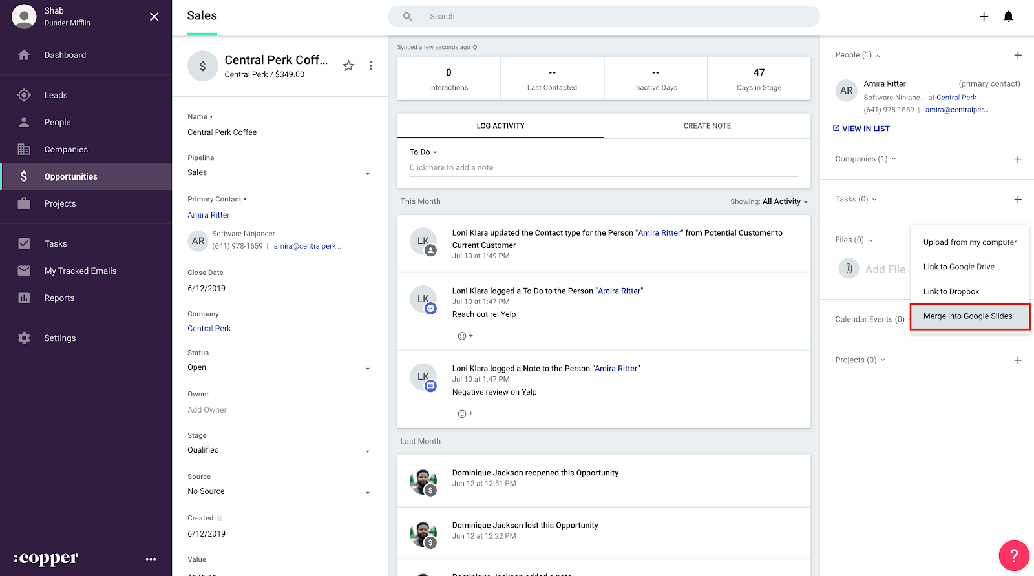Click the add a note input field
Viewport: 1034px width, 576px height.
pyautogui.click(x=604, y=168)
